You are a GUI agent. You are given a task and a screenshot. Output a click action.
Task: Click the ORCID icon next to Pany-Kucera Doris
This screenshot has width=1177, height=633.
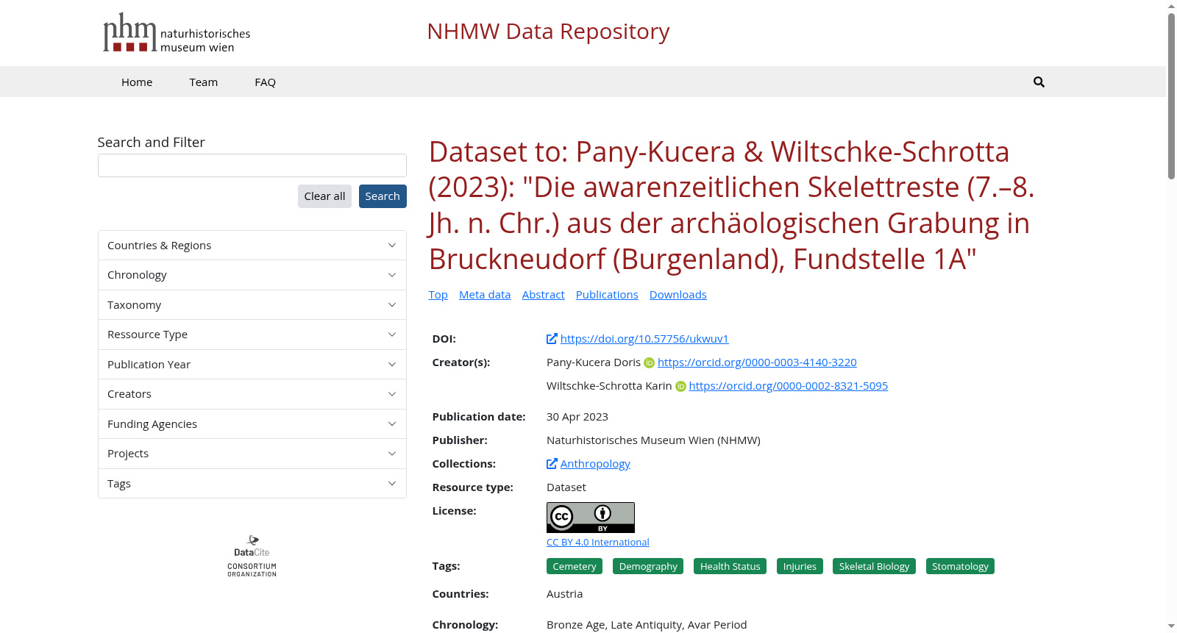(x=649, y=362)
